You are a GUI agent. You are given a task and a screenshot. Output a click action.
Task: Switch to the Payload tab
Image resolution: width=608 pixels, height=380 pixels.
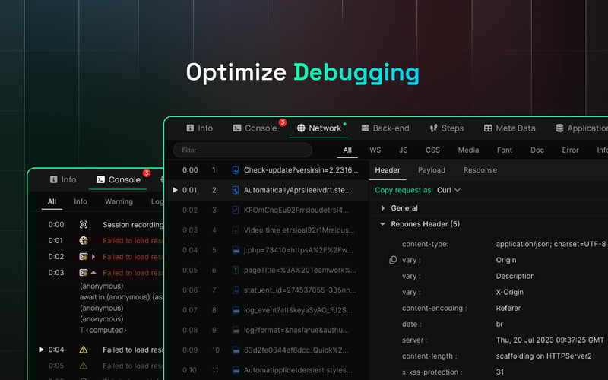pyautogui.click(x=432, y=170)
